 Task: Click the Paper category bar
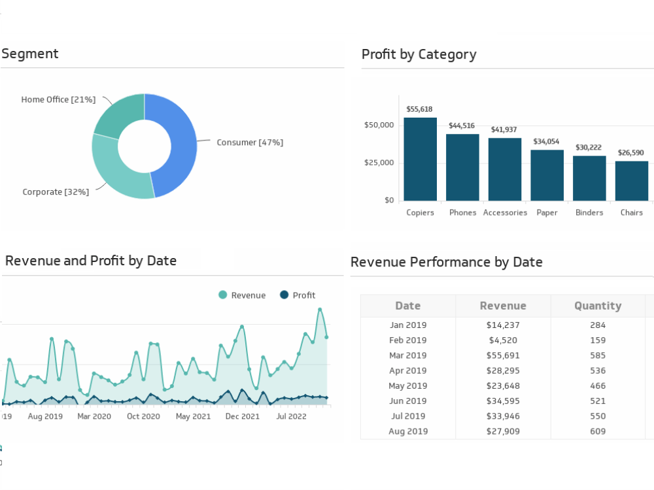[x=547, y=173]
